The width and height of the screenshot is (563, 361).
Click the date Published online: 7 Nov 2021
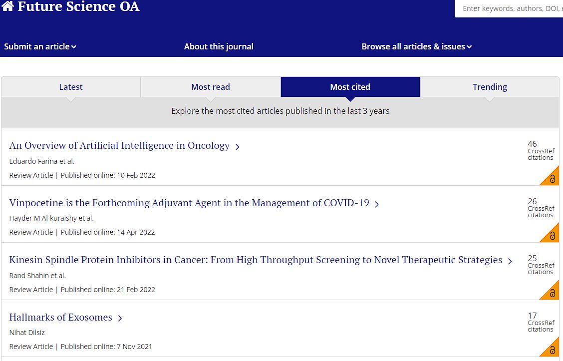[106, 347]
